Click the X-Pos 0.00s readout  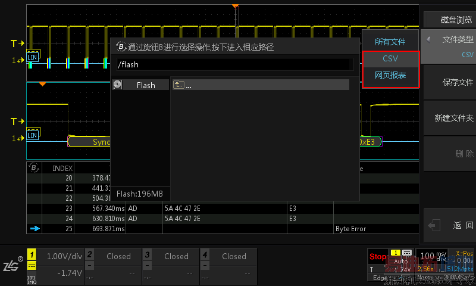point(464,257)
